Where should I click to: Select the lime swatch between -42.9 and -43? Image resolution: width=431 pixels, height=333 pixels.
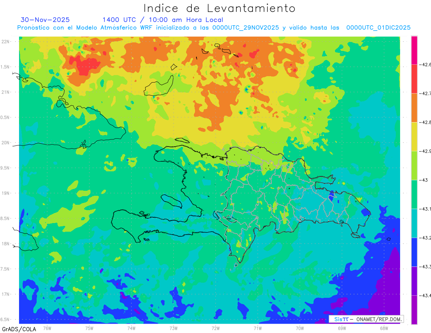(414, 166)
